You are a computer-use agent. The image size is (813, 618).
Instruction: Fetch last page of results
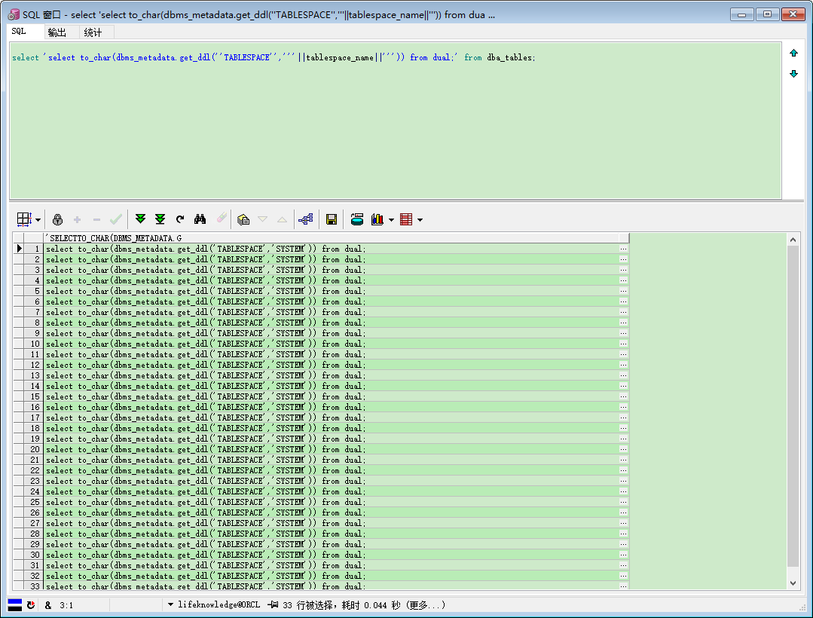(x=160, y=219)
